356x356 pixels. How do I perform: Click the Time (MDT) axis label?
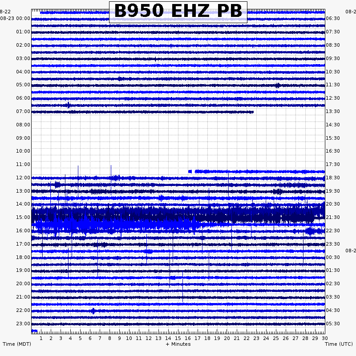tap(17, 344)
